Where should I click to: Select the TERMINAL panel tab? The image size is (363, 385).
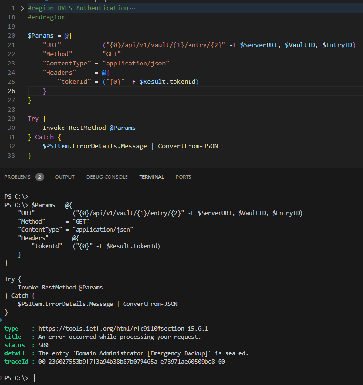tap(152, 177)
